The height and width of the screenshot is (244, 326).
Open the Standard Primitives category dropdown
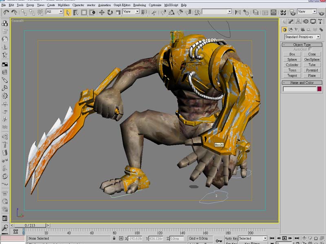(x=302, y=37)
